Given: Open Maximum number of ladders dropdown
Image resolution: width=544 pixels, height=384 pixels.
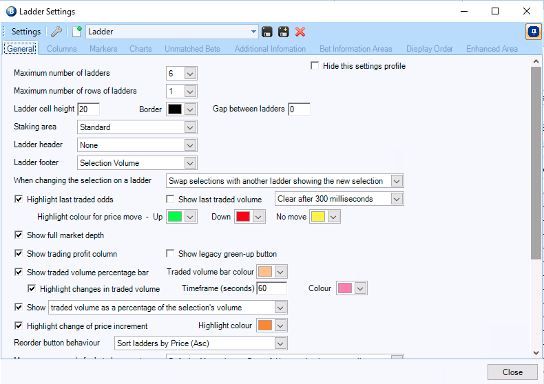Looking at the screenshot, I should (190, 74).
